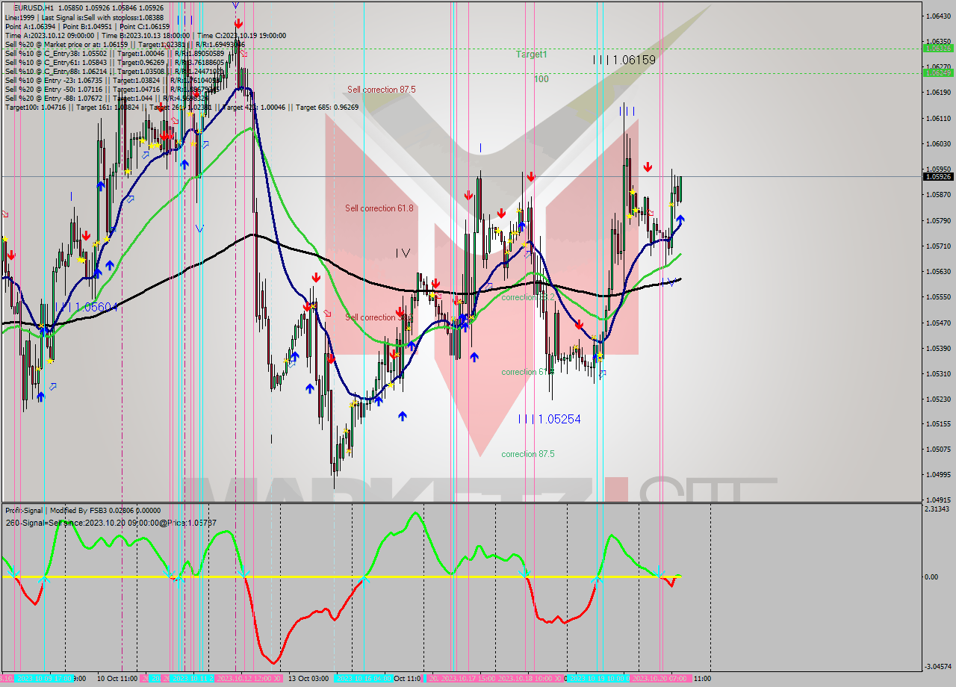Click the cyan '2023.10.19 10:00' time marker
This screenshot has width=956, height=687.
597,679
